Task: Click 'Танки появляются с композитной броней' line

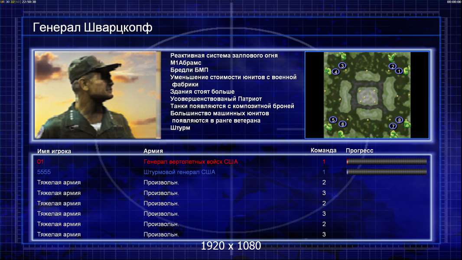Action: tap(232, 106)
